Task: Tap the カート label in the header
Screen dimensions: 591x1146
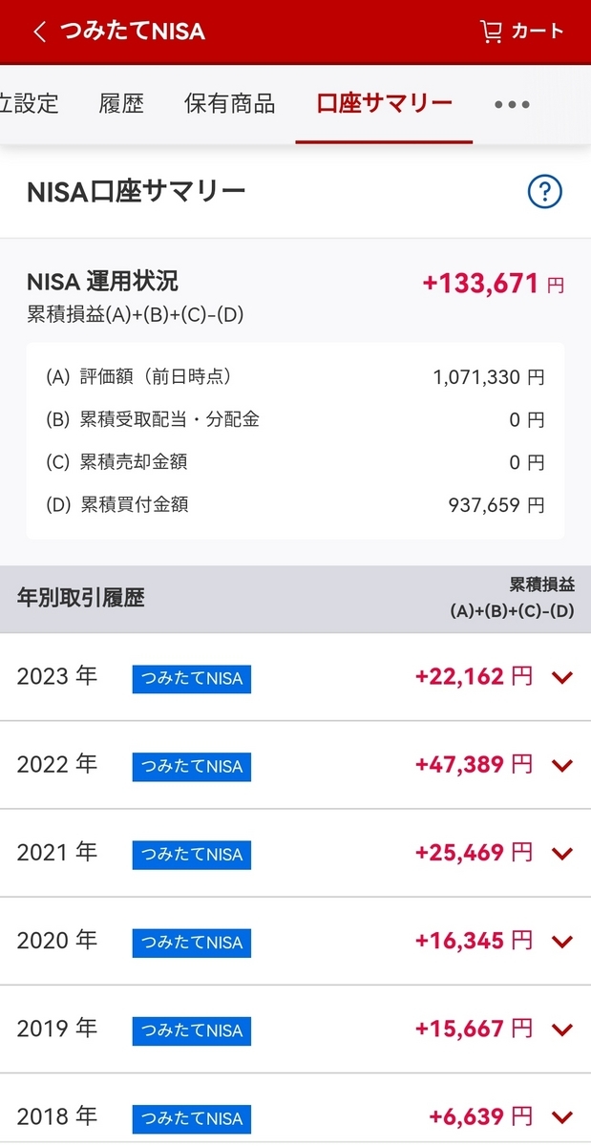Action: point(538,32)
